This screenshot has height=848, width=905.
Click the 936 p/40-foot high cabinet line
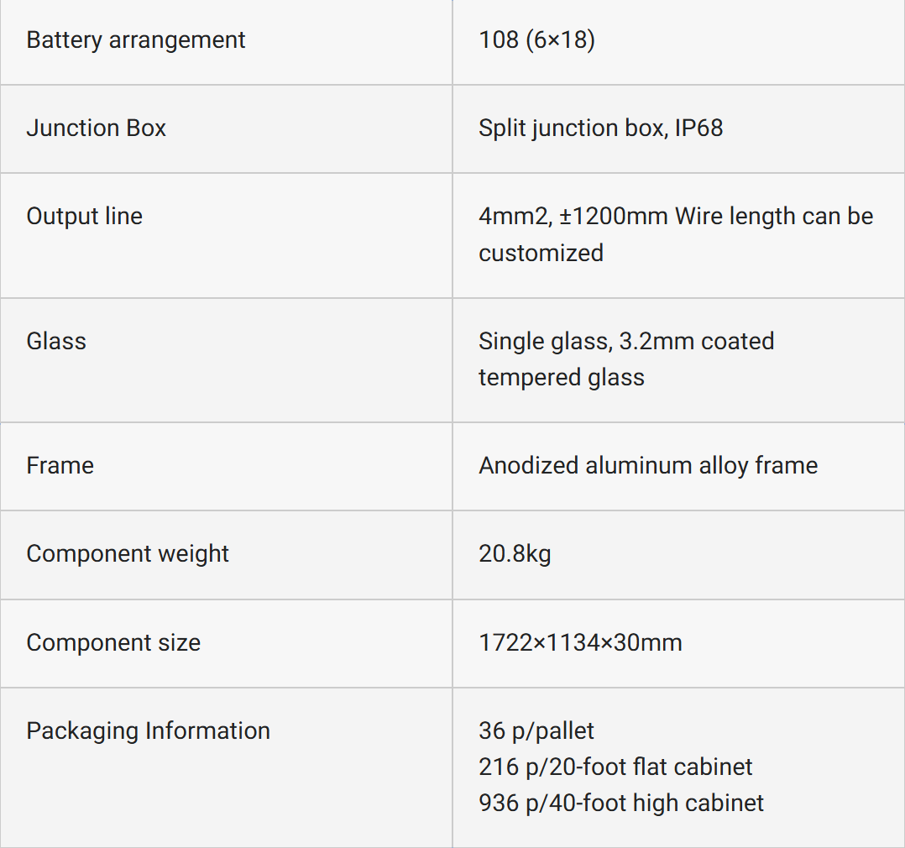(x=621, y=804)
